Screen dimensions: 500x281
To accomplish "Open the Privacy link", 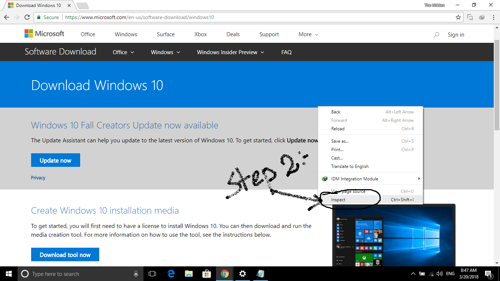I will click(38, 178).
